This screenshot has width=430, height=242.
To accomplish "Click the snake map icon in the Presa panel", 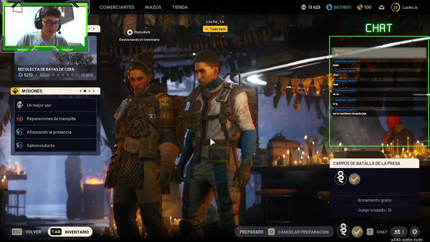I will [x=341, y=178].
